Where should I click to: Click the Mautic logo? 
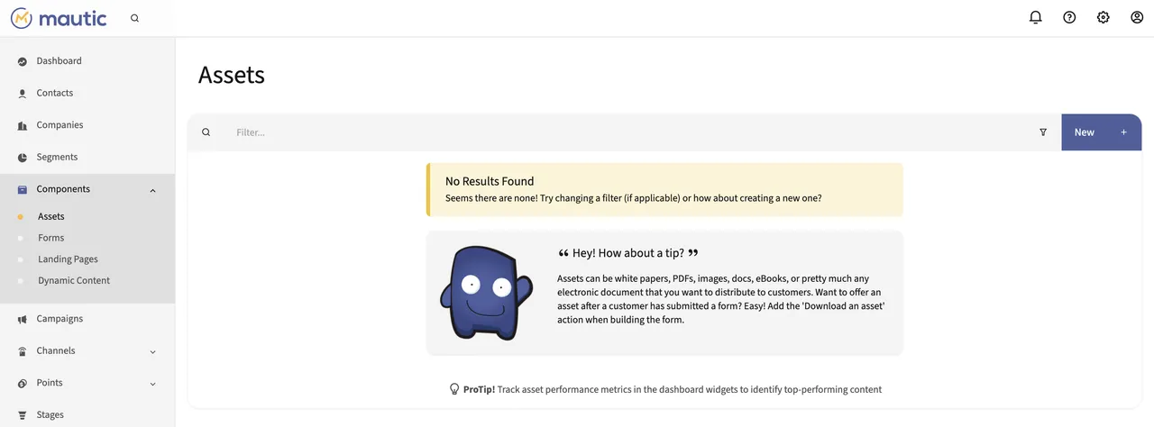(x=59, y=18)
